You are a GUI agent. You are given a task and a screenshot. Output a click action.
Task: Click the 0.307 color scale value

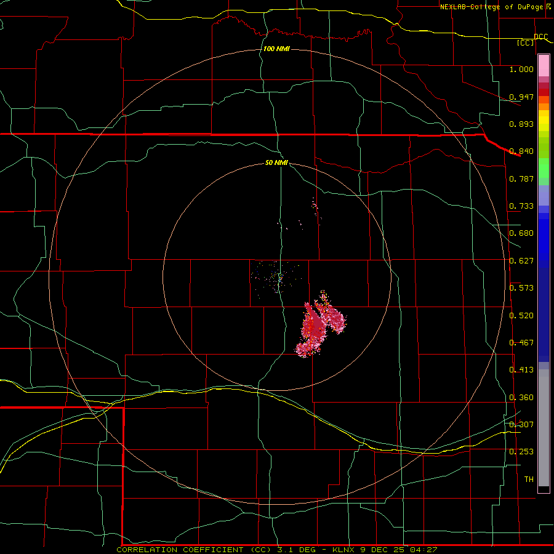point(521,425)
